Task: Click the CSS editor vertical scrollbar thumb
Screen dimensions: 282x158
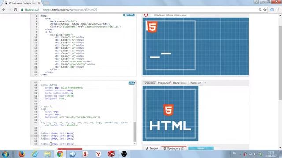Action: point(134,132)
